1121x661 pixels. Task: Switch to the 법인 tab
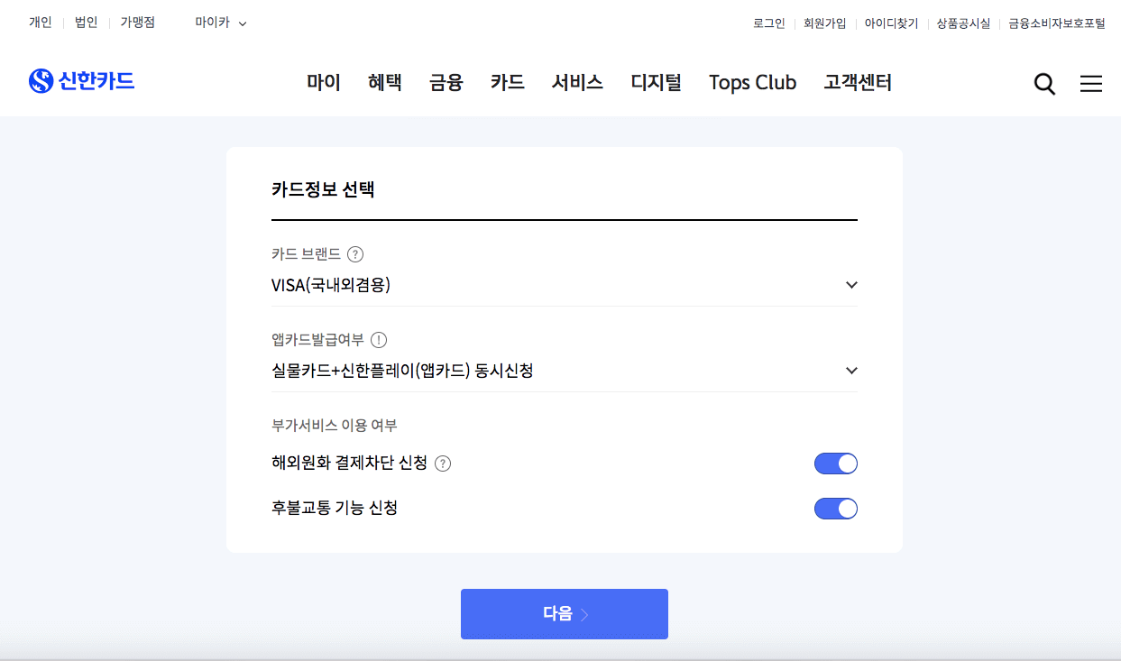pyautogui.click(x=85, y=22)
